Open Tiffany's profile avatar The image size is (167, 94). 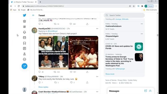[34, 78]
